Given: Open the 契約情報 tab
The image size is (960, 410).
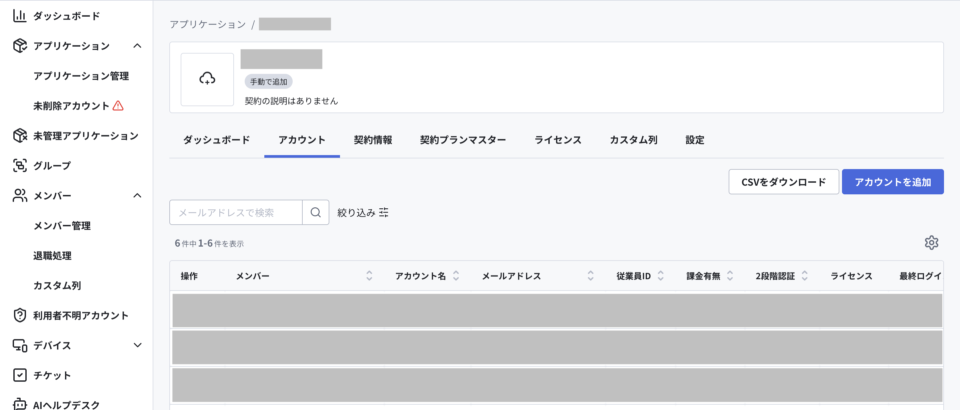Looking at the screenshot, I should point(373,140).
